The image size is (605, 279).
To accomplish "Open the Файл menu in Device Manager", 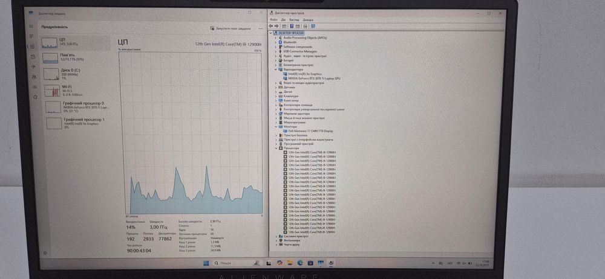I will (x=273, y=20).
